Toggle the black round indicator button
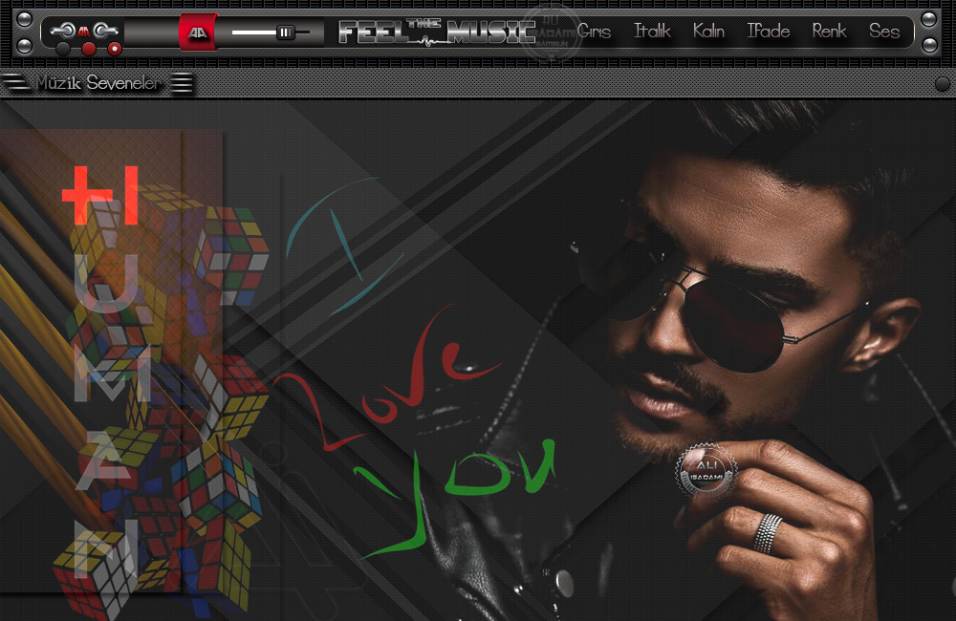Screen dimensions: 956x621 [x=63, y=49]
